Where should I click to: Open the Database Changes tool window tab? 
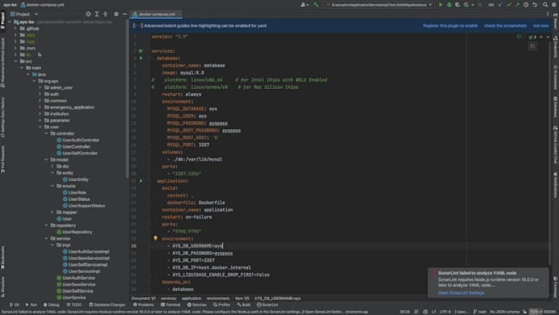(x=107, y=304)
